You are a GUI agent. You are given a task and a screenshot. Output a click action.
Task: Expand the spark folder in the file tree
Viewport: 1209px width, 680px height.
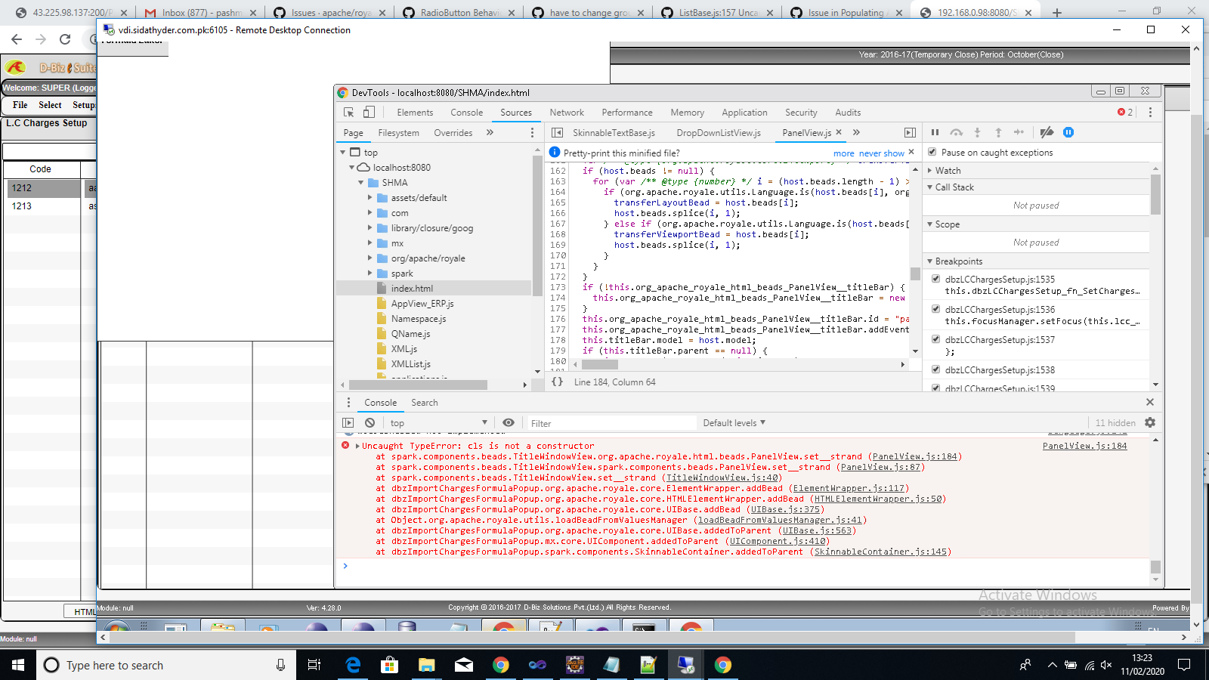[369, 274]
